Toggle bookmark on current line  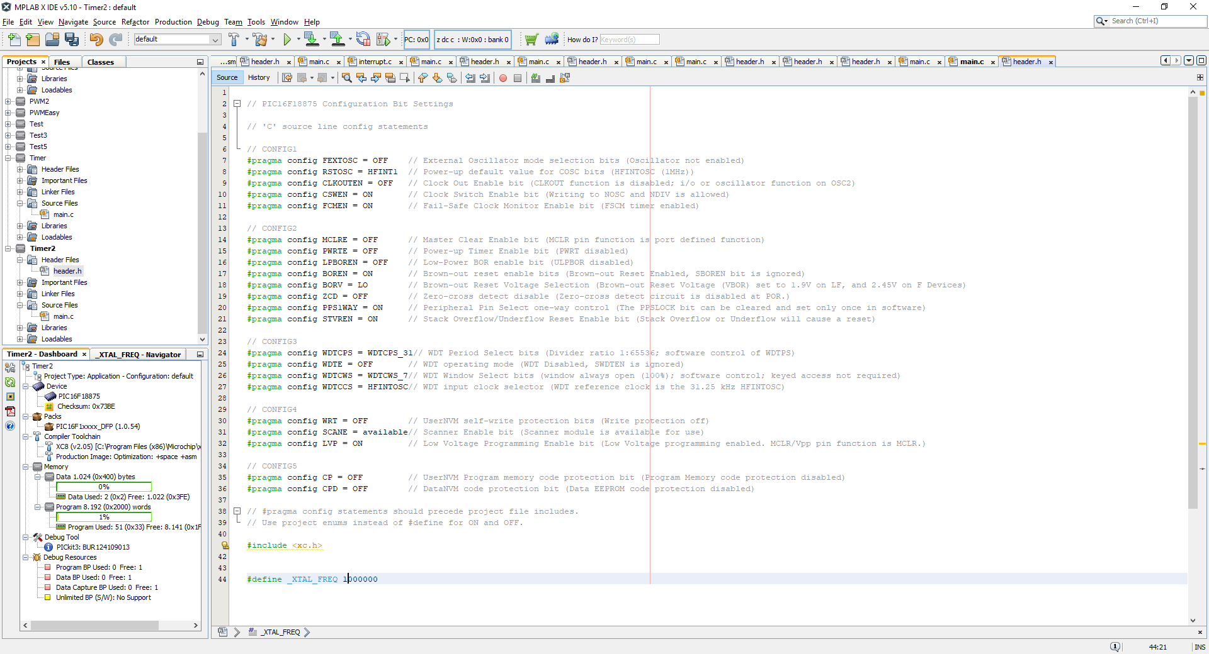pos(451,78)
